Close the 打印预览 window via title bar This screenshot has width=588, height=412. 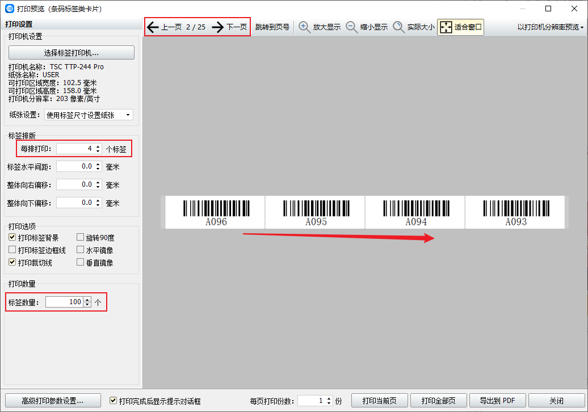pyautogui.click(x=574, y=9)
